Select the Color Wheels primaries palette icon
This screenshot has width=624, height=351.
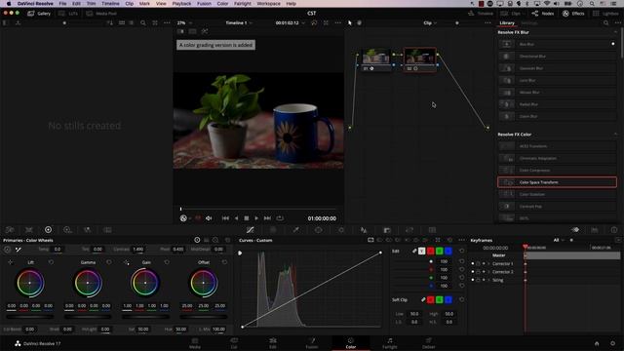(48, 230)
